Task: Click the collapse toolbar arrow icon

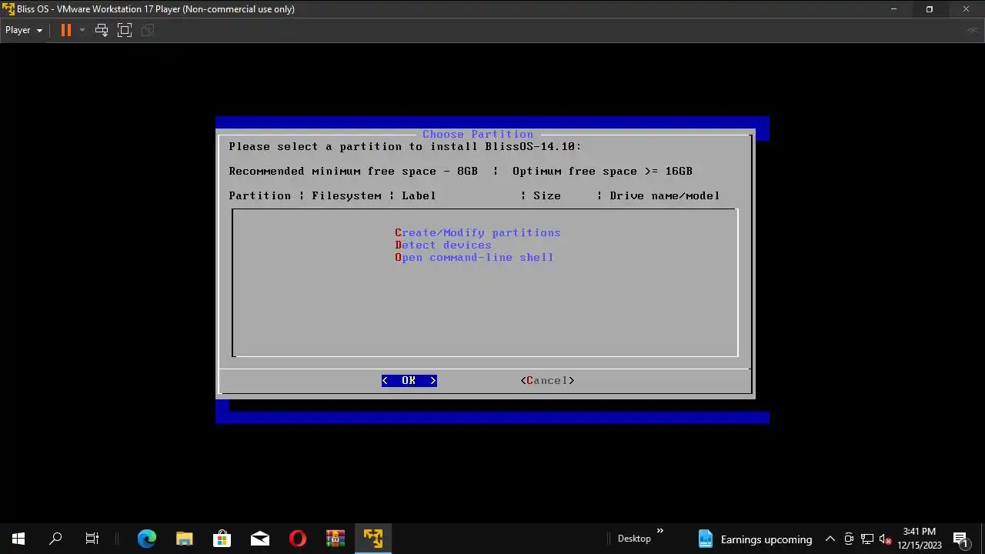Action: click(973, 30)
